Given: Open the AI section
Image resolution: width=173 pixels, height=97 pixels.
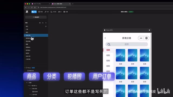Looking at the screenshot, I should (60, 12).
